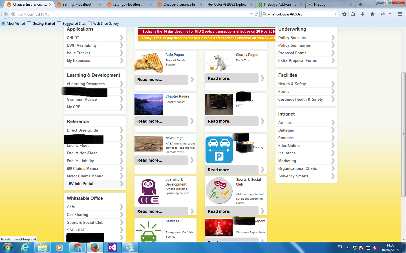
Task: Open the eLearning Resources link
Action: click(x=86, y=84)
